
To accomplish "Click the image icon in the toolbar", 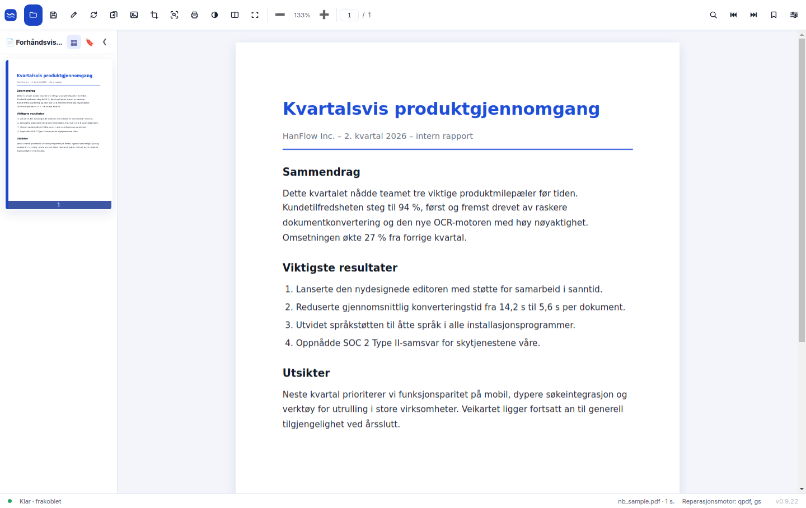I will pos(134,15).
